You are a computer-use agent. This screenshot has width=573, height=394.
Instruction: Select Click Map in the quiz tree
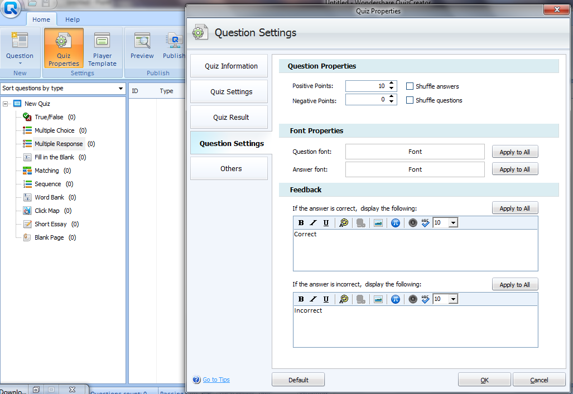click(x=47, y=211)
